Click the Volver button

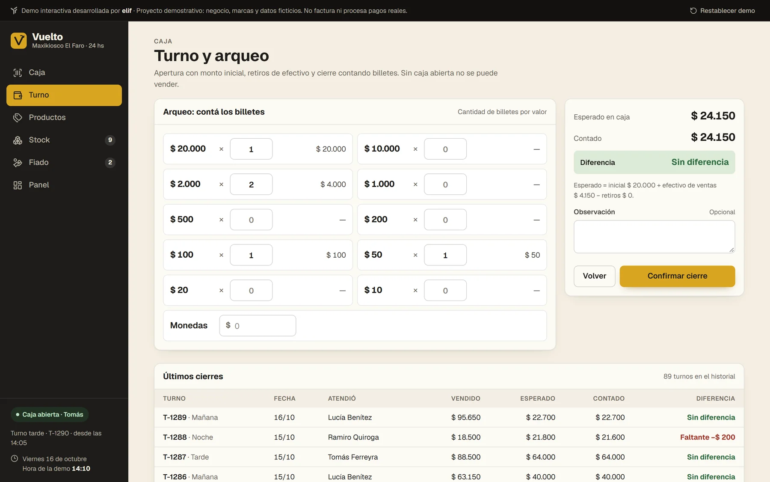594,276
